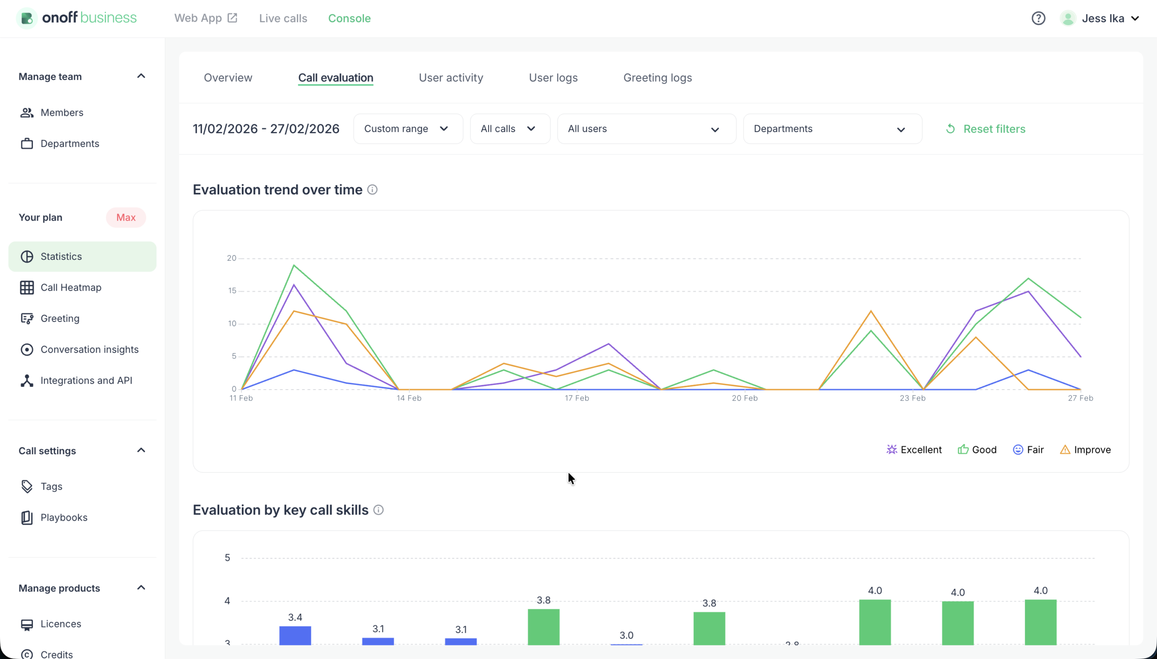Image resolution: width=1157 pixels, height=659 pixels.
Task: Open the Greeting logs tab
Action: tap(657, 77)
